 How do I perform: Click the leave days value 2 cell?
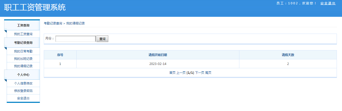[288, 64]
